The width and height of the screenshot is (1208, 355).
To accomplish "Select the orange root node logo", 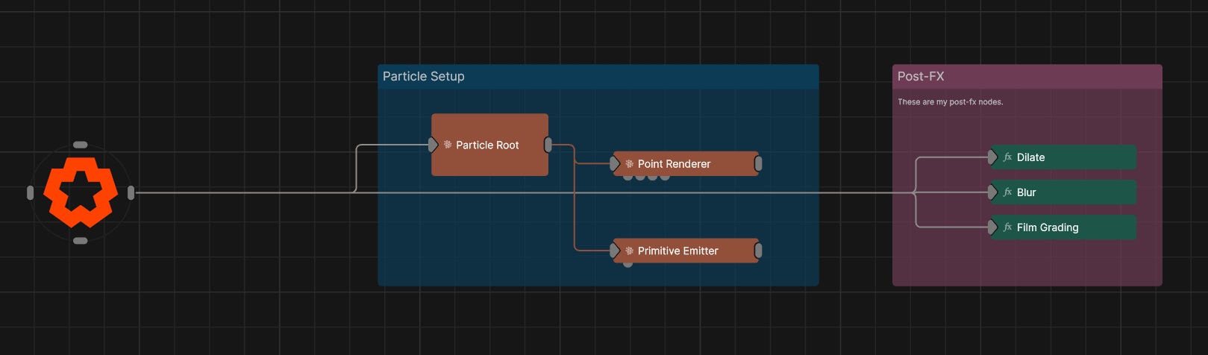I will coord(81,192).
